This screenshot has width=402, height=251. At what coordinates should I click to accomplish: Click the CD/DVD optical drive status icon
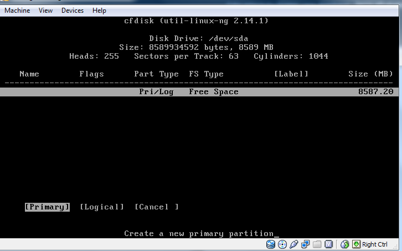point(282,244)
